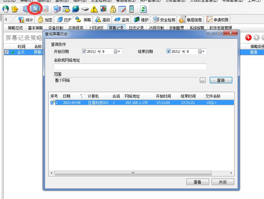Click the circled screen-record query toolbar icon

click(35, 9)
